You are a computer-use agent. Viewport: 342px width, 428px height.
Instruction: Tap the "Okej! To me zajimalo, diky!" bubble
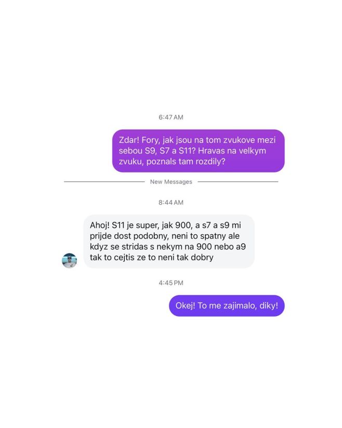[x=227, y=306]
